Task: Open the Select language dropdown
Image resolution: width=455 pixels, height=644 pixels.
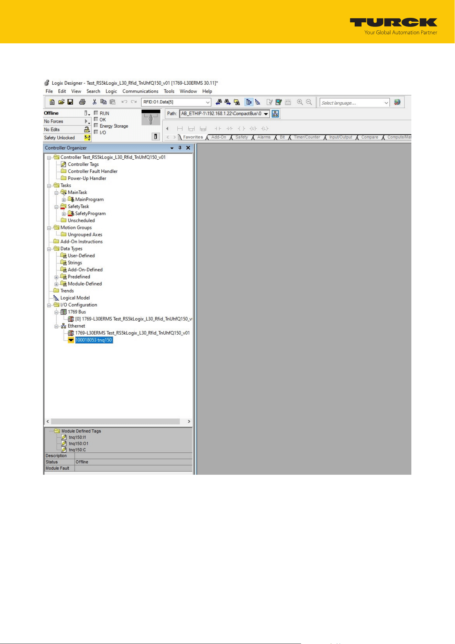Action: pos(386,103)
